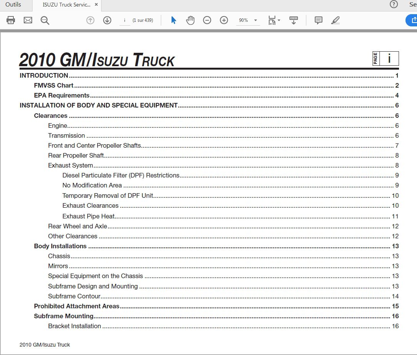Open Other Clearances entry
The width and height of the screenshot is (417, 355).
[223, 236]
